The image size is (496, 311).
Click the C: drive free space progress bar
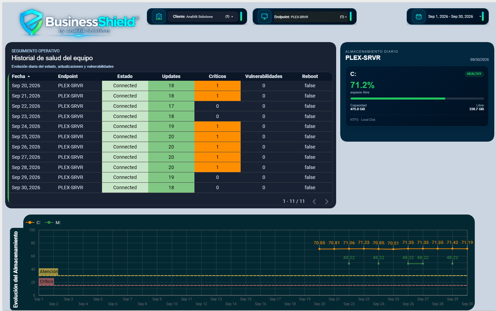click(417, 99)
